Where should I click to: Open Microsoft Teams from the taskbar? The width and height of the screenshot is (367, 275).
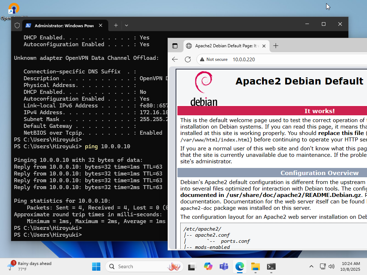point(224,266)
